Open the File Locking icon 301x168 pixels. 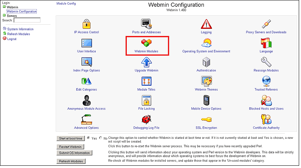147,100
